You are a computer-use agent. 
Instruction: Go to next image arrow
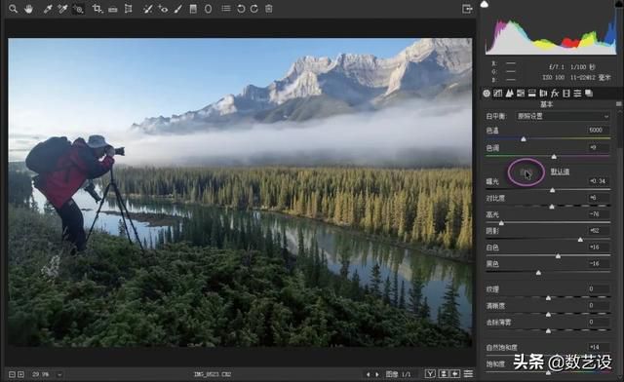pos(377,374)
